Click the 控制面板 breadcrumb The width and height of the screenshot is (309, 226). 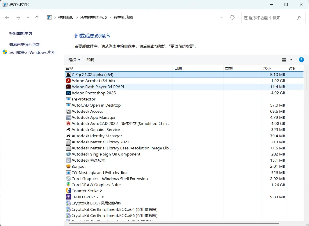click(66, 17)
